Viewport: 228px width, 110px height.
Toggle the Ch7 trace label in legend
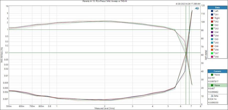click(x=216, y=53)
